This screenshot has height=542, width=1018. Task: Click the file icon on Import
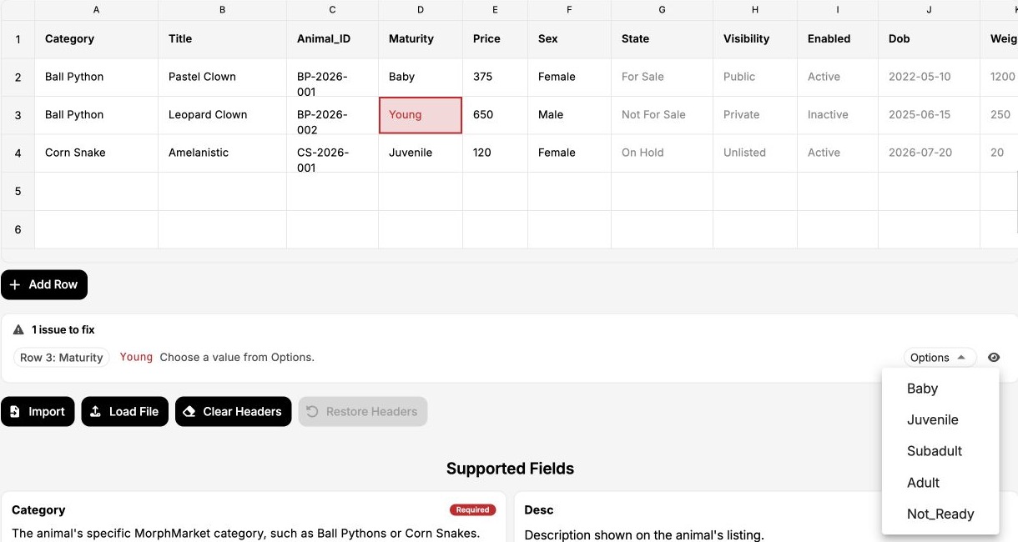pos(14,411)
